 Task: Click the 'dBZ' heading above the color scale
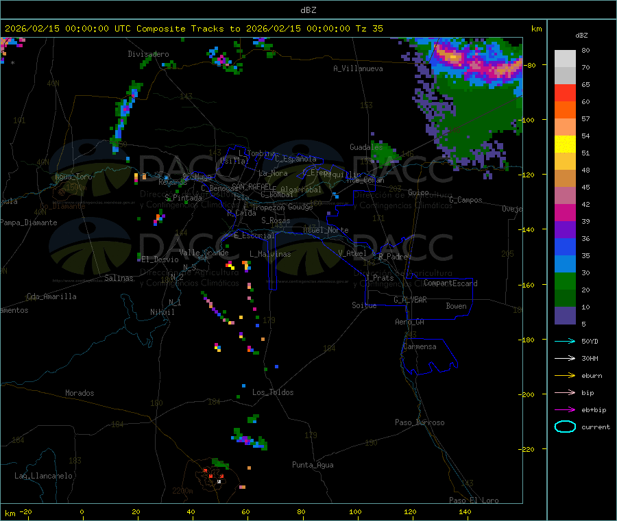(x=581, y=36)
